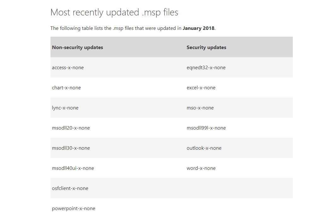
Task: Click the "Most recently updated .msp files" heading
Action: [114, 12]
